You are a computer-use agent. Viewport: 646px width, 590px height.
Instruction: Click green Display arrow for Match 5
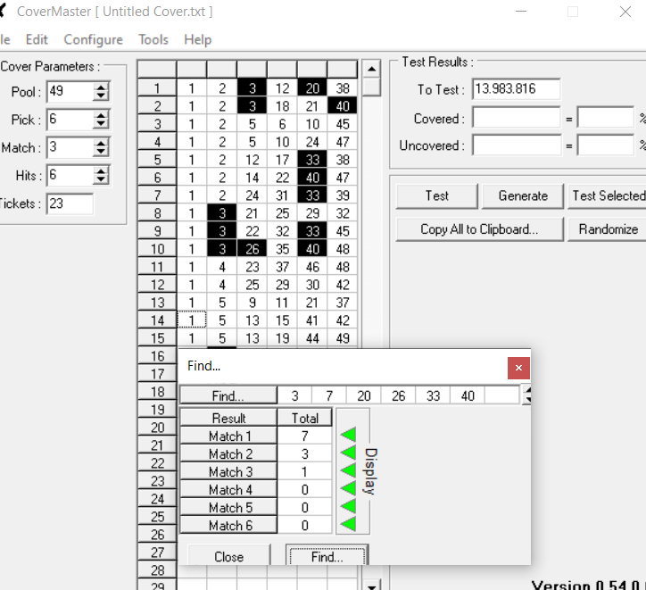(349, 506)
